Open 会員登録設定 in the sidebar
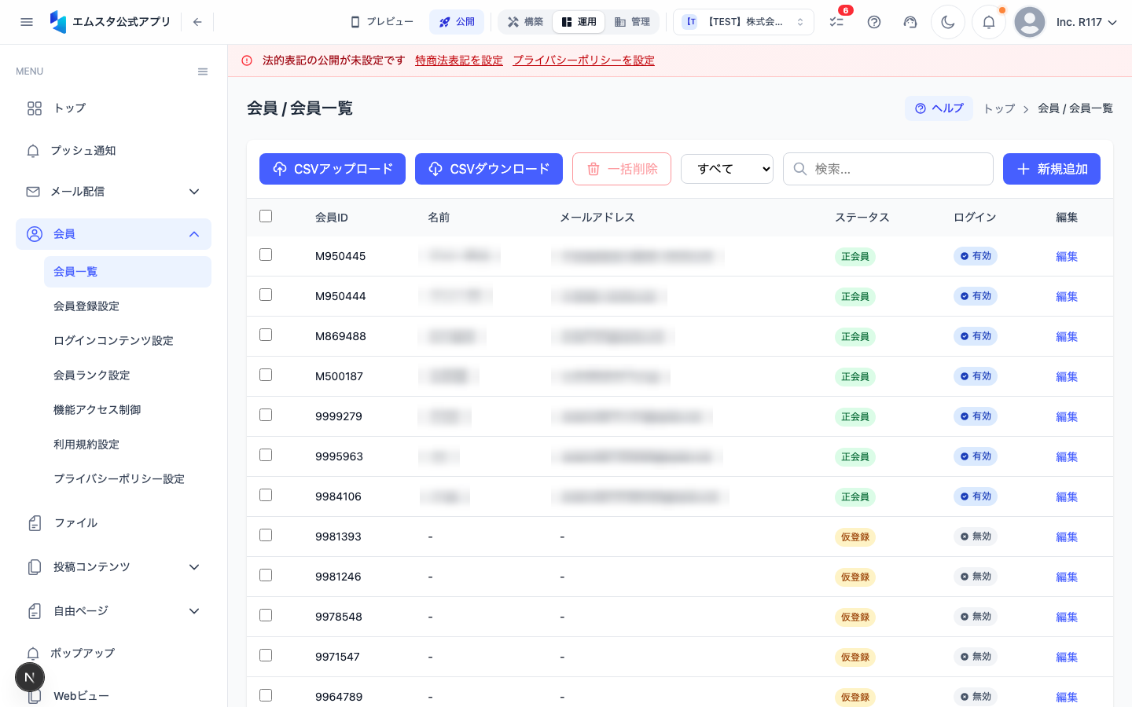This screenshot has width=1132, height=707. tap(86, 306)
